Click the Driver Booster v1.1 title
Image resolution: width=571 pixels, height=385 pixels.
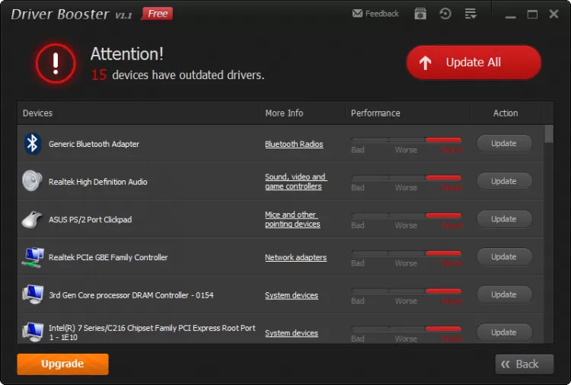(72, 14)
